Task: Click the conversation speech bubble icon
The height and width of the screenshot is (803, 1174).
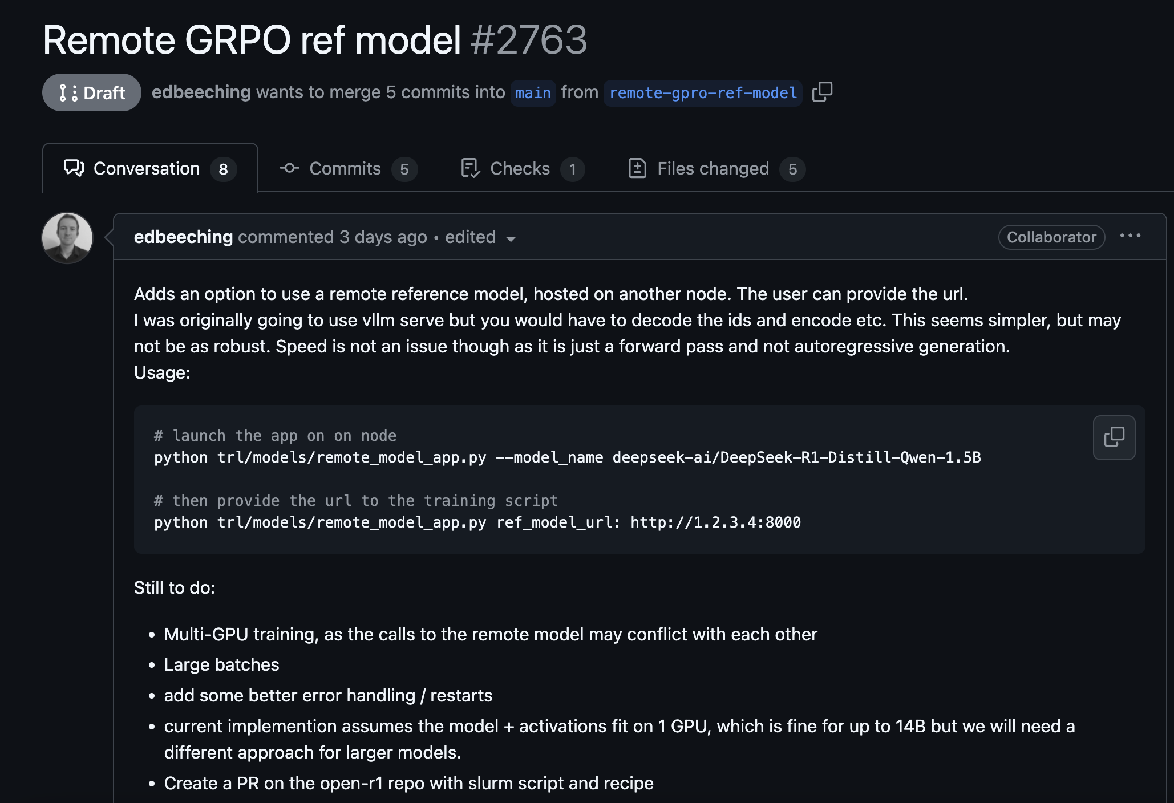Action: (73, 168)
